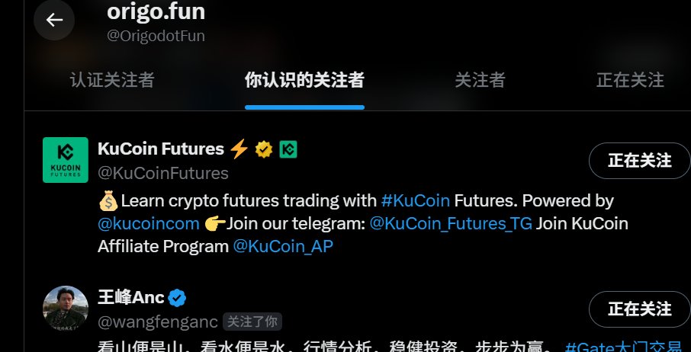The image size is (691, 352).
Task: Open KuCoin Futures profile avatar
Action: (x=66, y=160)
